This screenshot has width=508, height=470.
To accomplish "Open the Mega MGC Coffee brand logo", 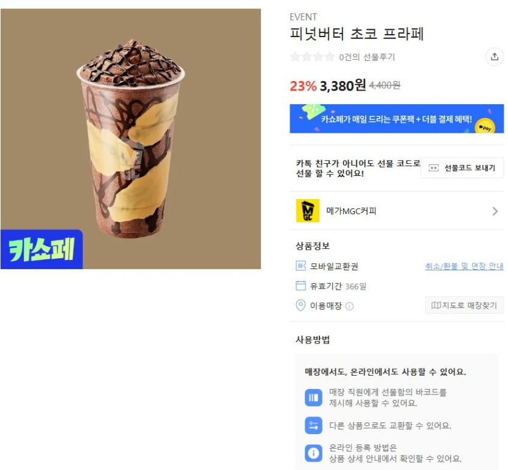I will click(x=307, y=211).
